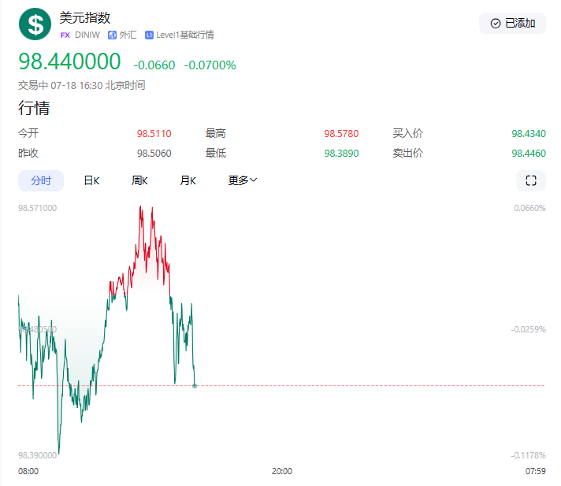561x486 pixels.
Task: Select the 分时 chart tab
Action: point(41,180)
